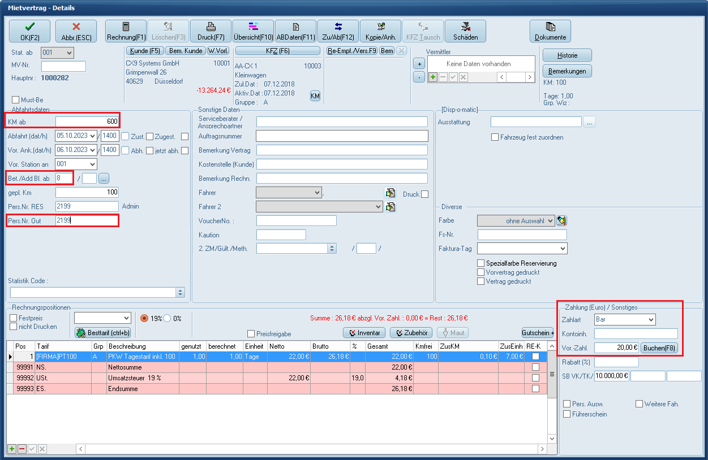Select the 0% tax radio button

(x=167, y=318)
